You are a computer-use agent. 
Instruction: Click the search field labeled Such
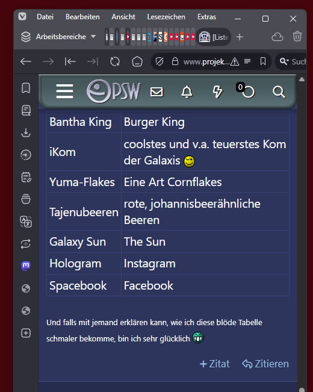click(299, 61)
